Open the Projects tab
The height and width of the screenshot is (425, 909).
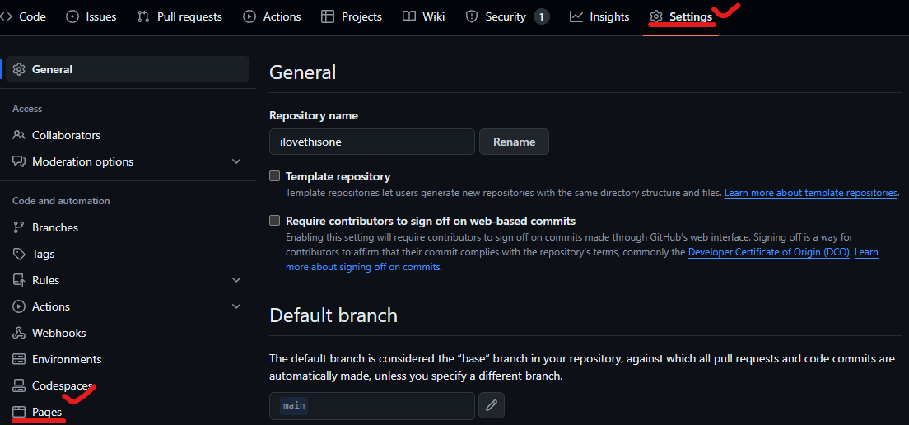coord(352,16)
